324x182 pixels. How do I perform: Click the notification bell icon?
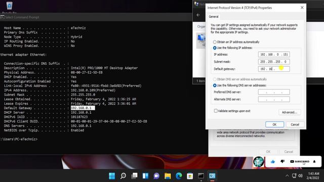[x=314, y=162]
